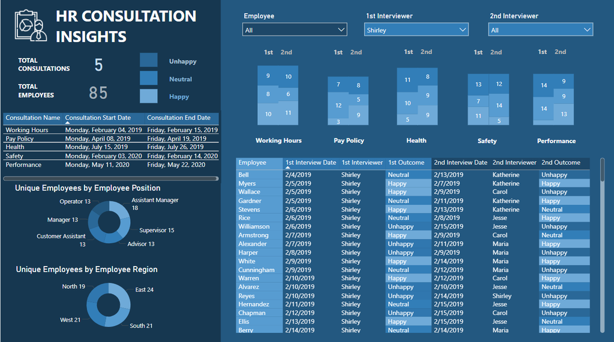This screenshot has width=614, height=342.
Task: Expand the 1st Interviewer dropdown showing Shirley
Action: pos(416,29)
